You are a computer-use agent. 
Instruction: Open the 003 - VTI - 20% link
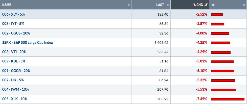click(14, 52)
